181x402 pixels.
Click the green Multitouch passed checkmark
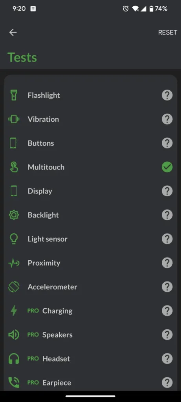point(167,167)
